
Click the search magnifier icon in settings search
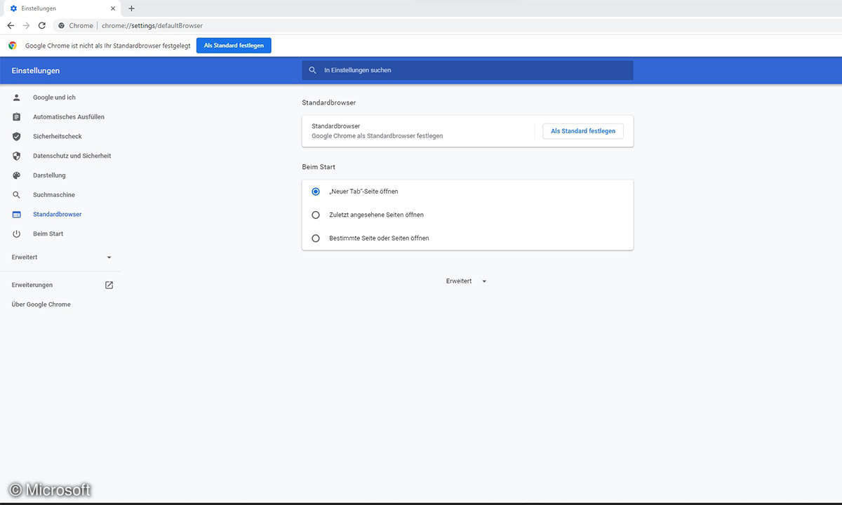tap(313, 70)
